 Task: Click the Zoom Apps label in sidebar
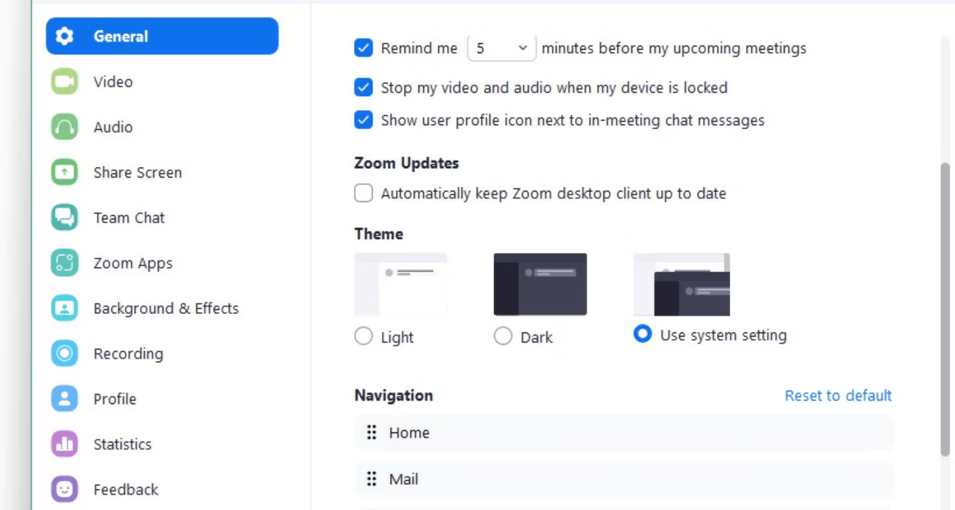tap(133, 263)
